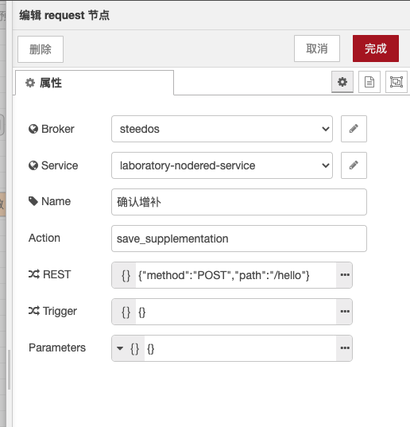410x427 pixels.
Task: Click the REST JSON type braces icon
Action: pos(126,275)
